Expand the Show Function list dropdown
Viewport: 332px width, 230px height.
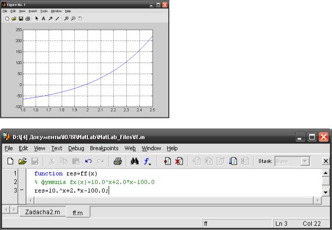tap(148, 161)
